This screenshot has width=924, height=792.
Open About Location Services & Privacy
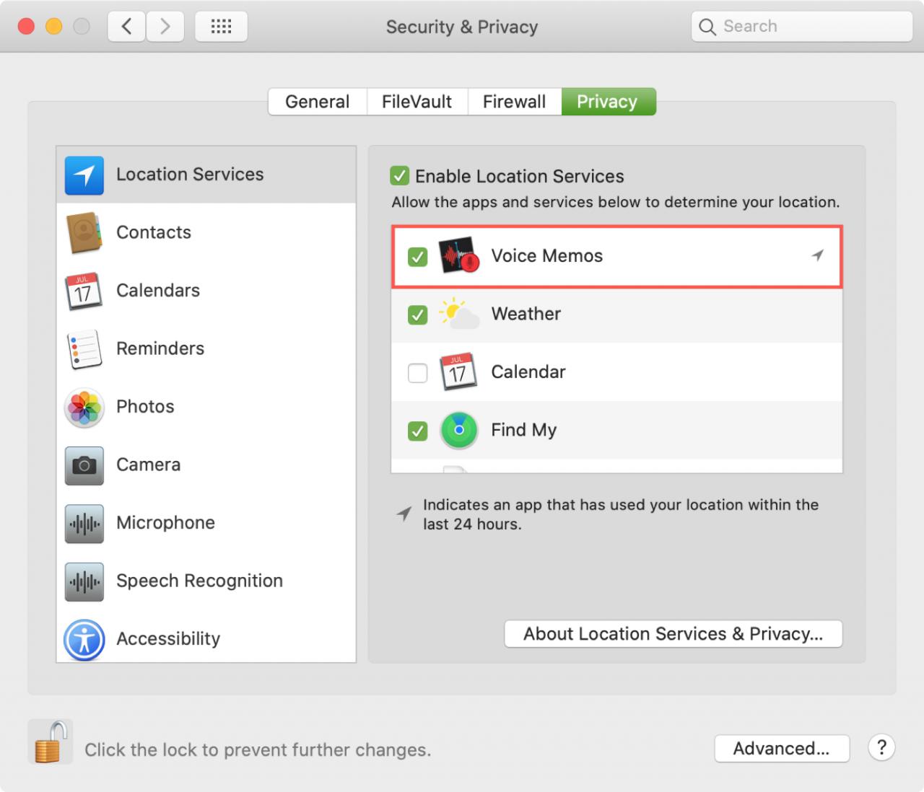coord(673,634)
